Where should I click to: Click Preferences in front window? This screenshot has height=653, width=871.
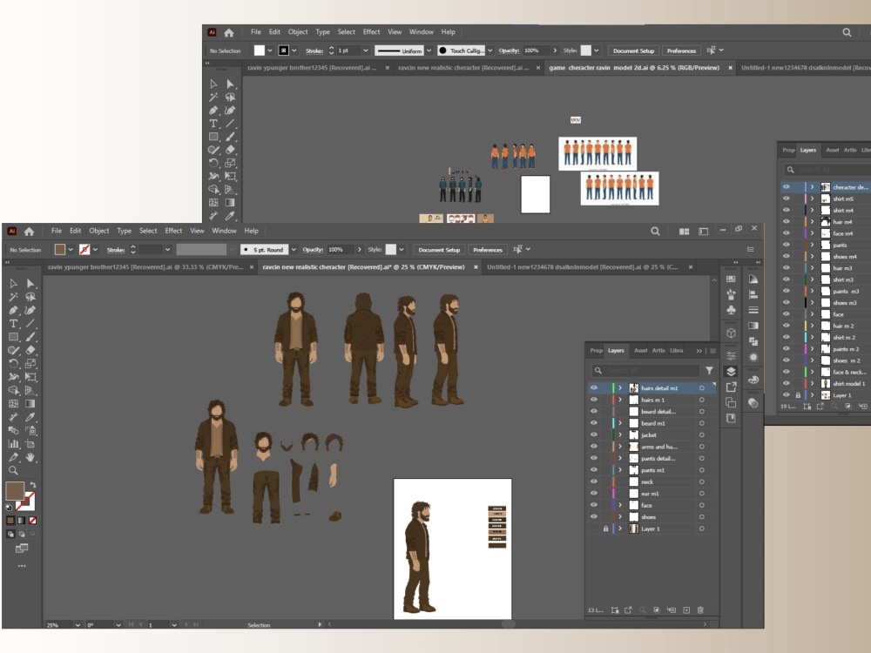tap(487, 250)
